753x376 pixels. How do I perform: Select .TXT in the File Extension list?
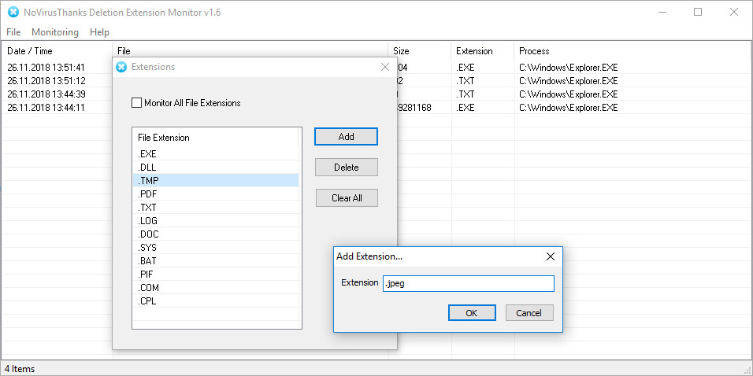pos(215,208)
